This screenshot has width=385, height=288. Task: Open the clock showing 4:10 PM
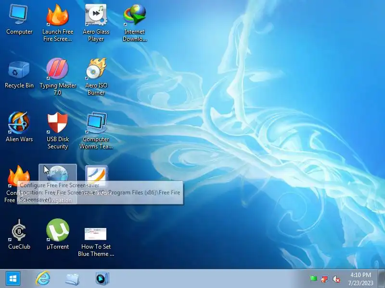(360, 279)
